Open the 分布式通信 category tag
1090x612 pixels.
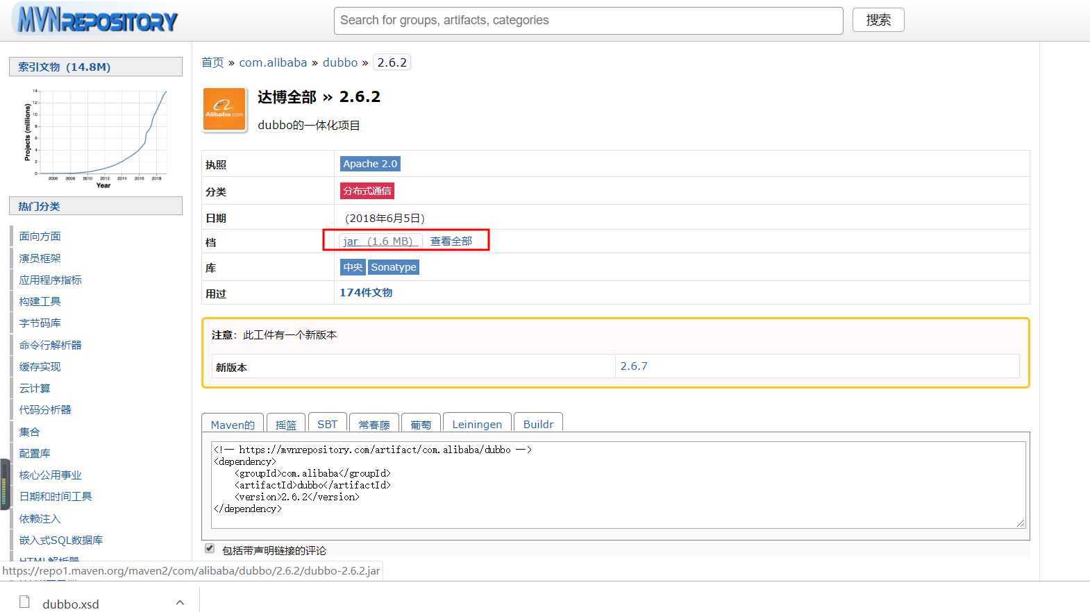point(367,191)
